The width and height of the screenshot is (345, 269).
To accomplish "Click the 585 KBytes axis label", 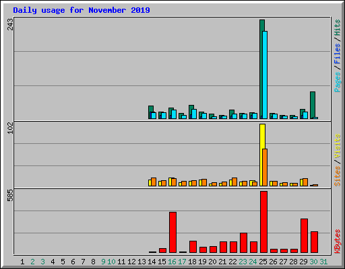I will pyautogui.click(x=10, y=195).
